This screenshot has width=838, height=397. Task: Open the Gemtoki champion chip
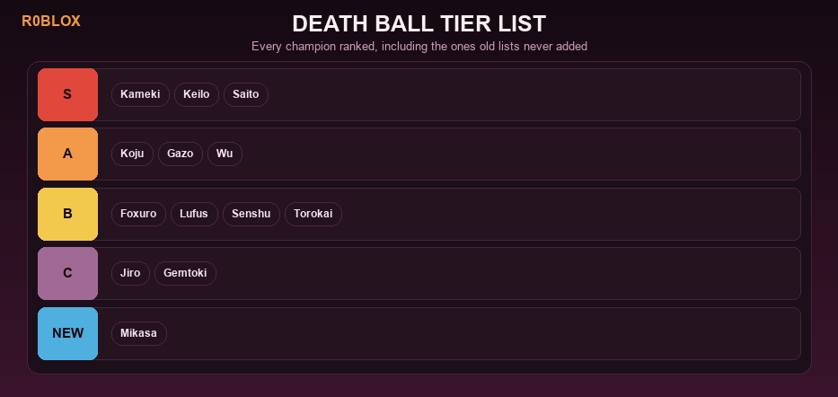pyautogui.click(x=185, y=273)
